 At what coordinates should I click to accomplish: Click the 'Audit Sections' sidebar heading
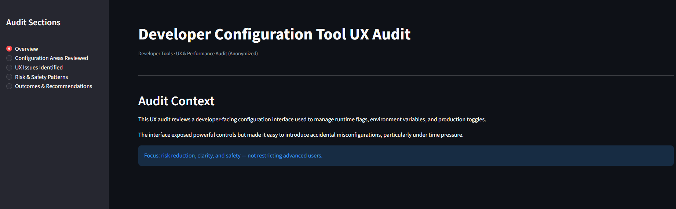tap(33, 22)
